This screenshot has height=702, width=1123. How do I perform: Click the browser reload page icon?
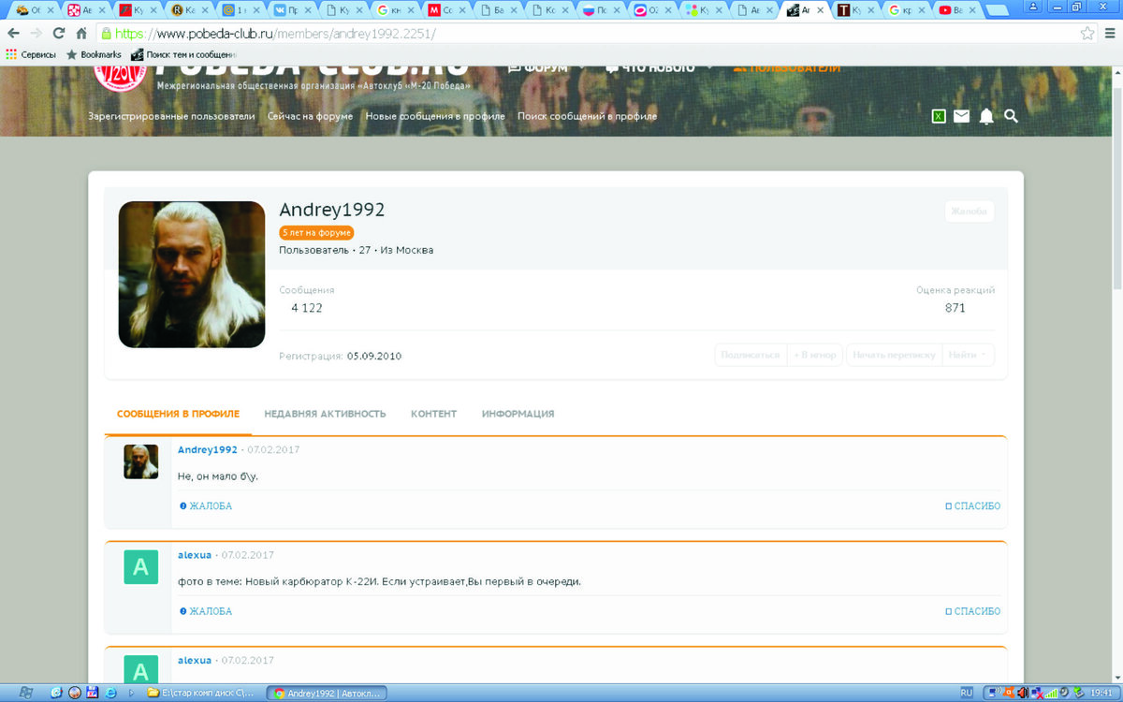click(x=59, y=33)
